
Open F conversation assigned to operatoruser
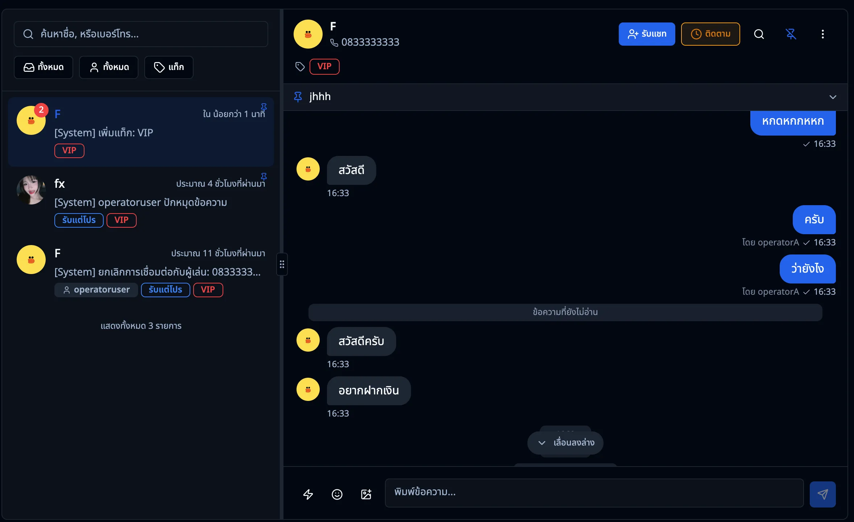(141, 271)
